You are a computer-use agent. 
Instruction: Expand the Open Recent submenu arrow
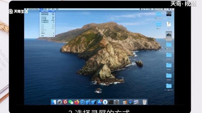pos(54,22)
